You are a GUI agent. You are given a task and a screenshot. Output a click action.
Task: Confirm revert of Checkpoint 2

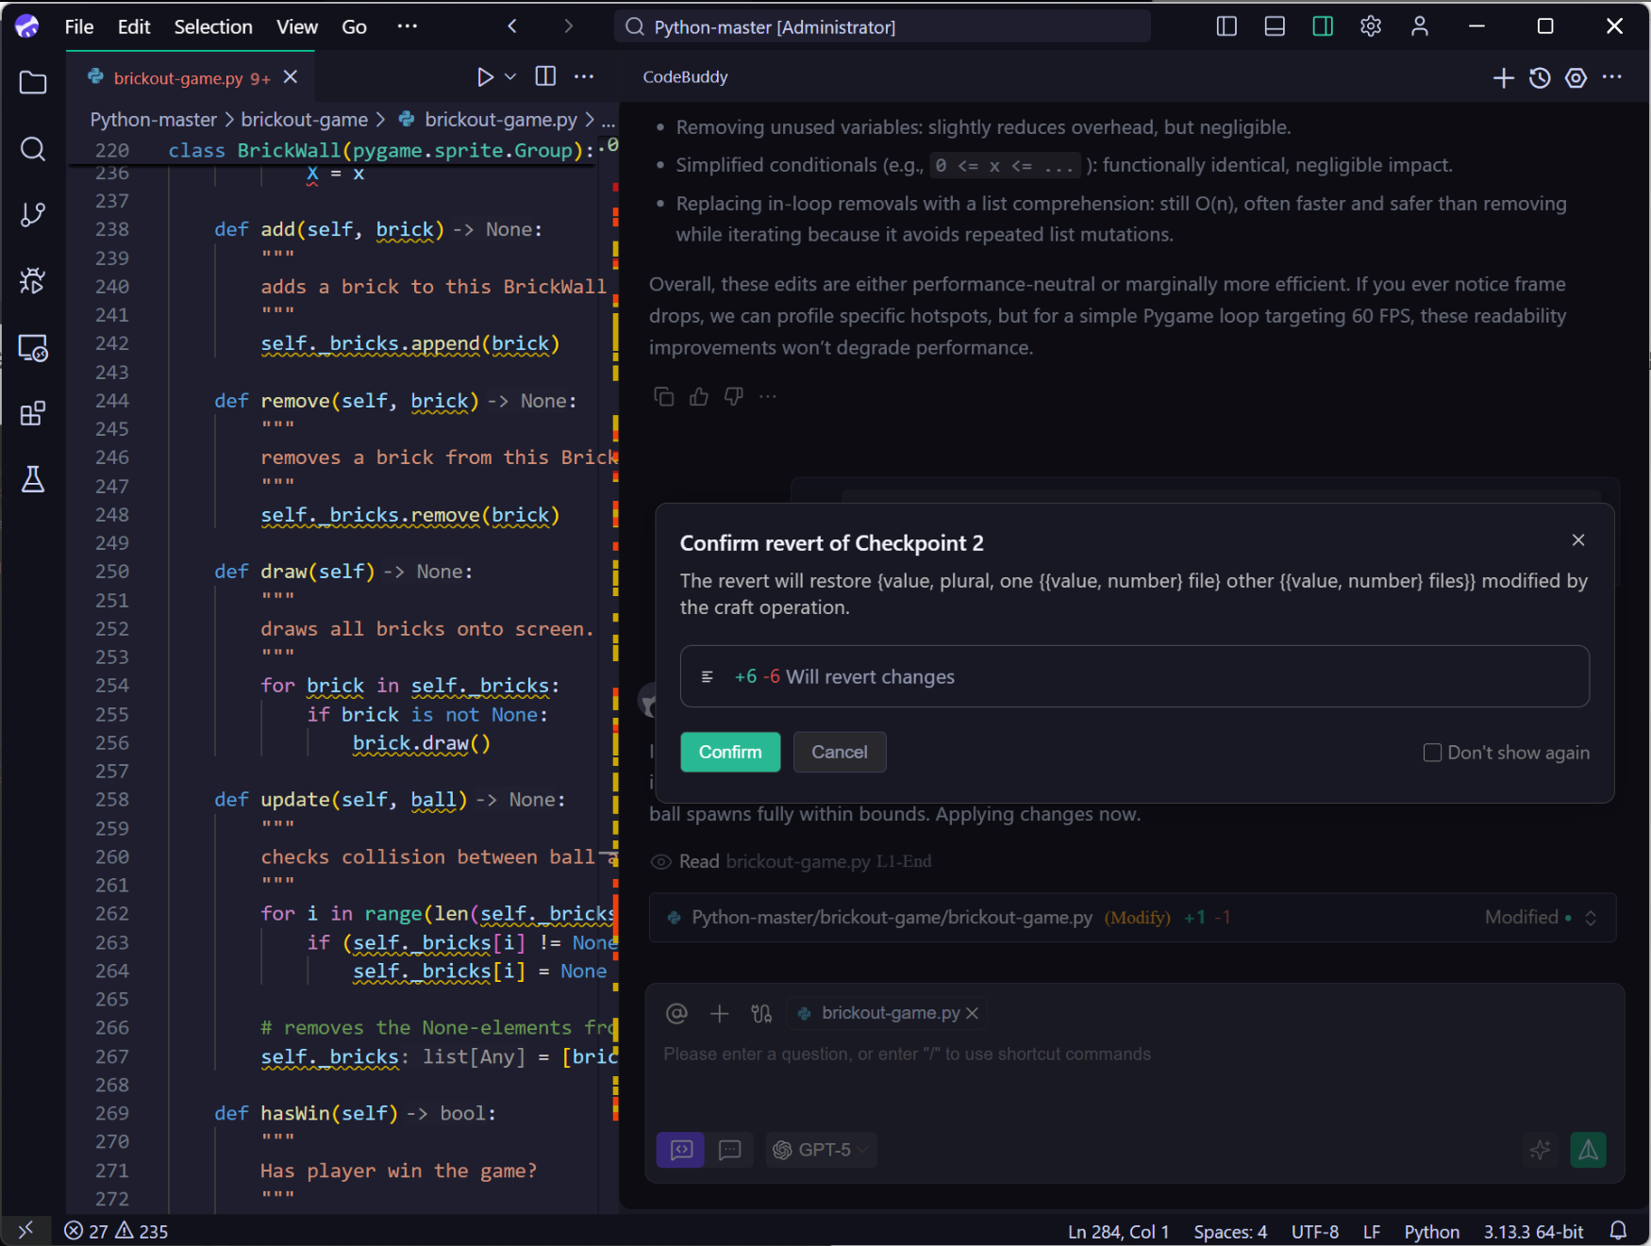[x=729, y=752]
